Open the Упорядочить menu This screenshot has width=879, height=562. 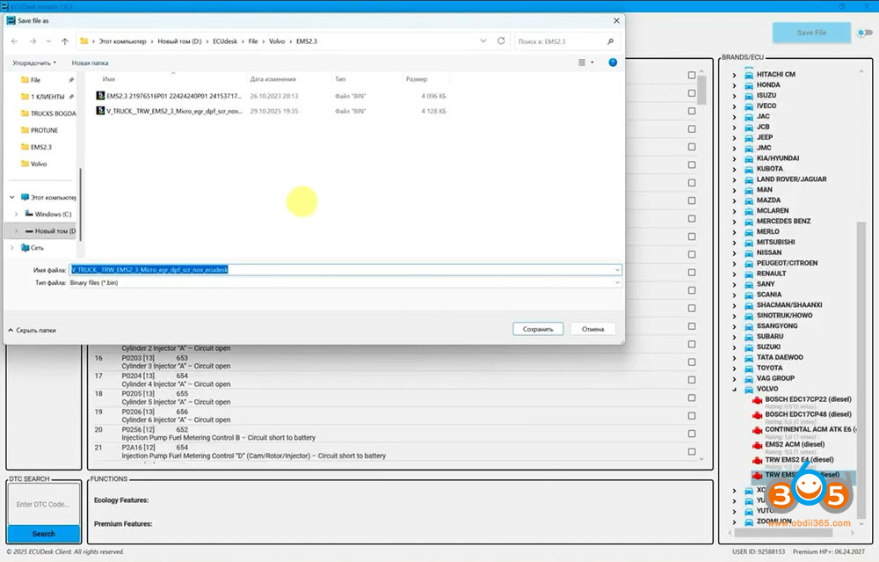pyautogui.click(x=34, y=63)
